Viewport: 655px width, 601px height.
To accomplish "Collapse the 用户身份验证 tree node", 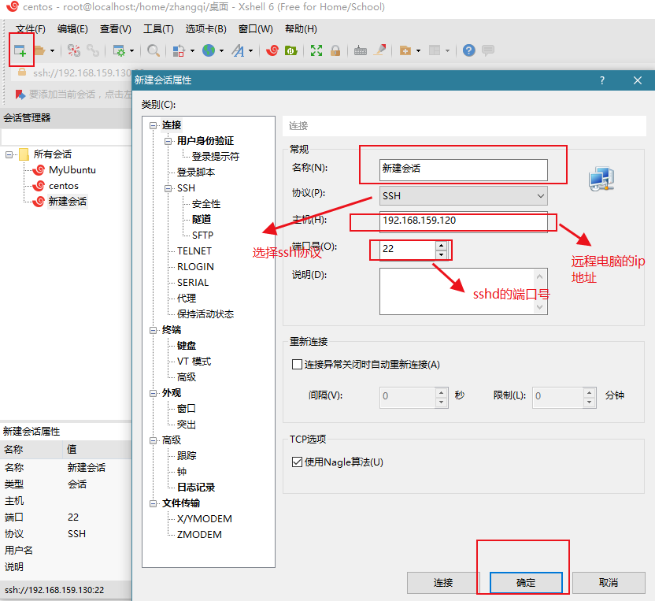I will [168, 141].
